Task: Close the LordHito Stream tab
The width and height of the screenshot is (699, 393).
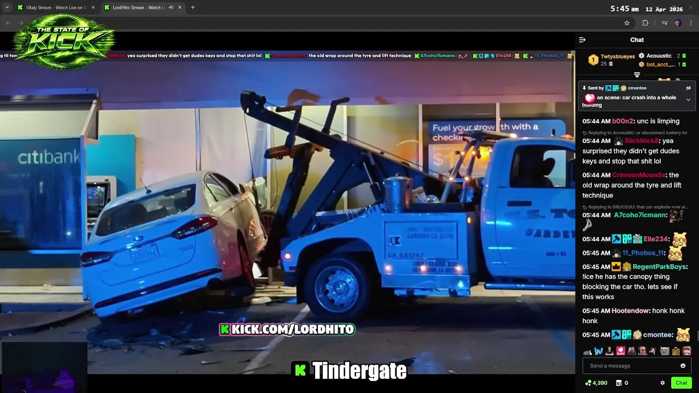Action: point(180,8)
